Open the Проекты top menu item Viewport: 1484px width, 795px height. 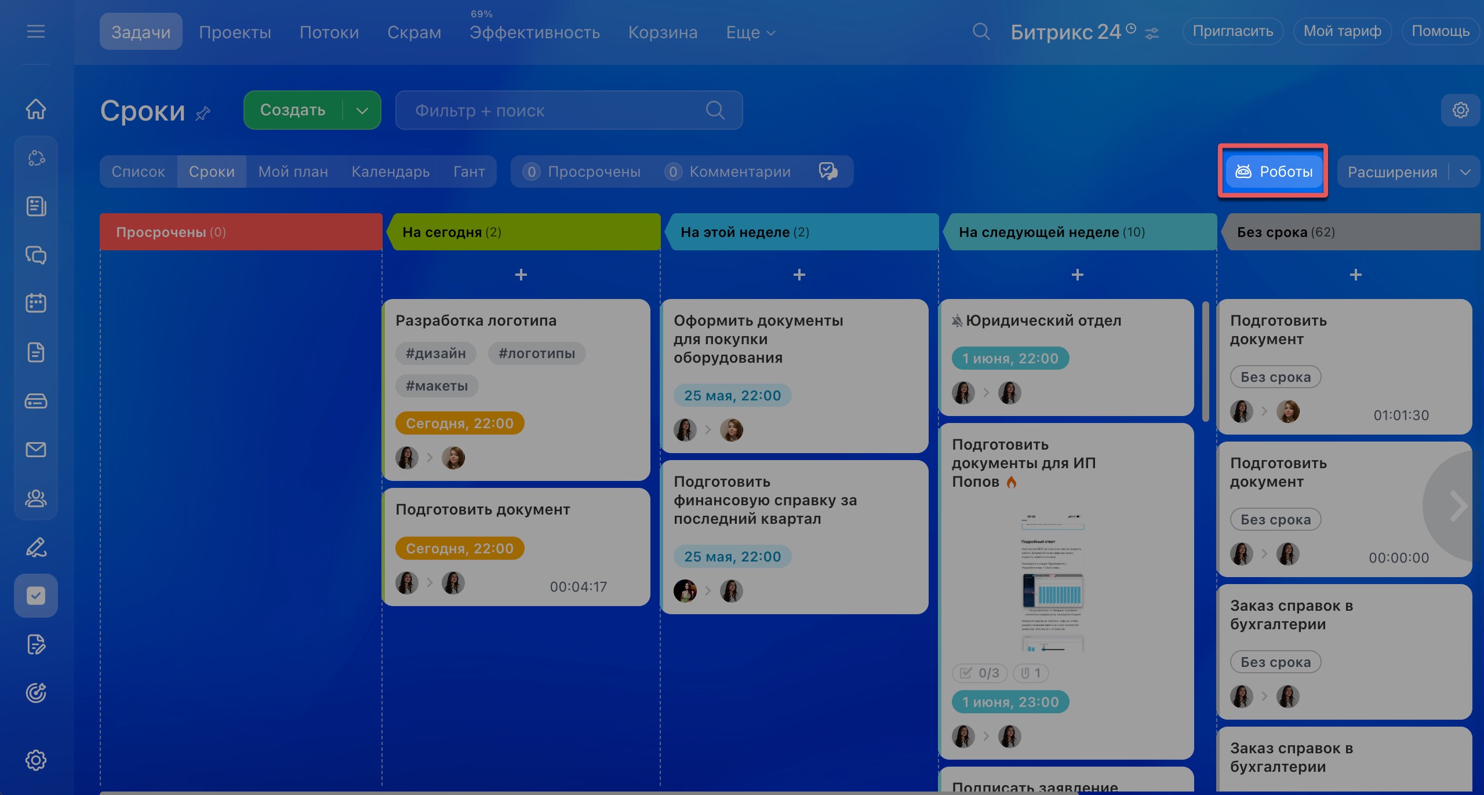[235, 32]
